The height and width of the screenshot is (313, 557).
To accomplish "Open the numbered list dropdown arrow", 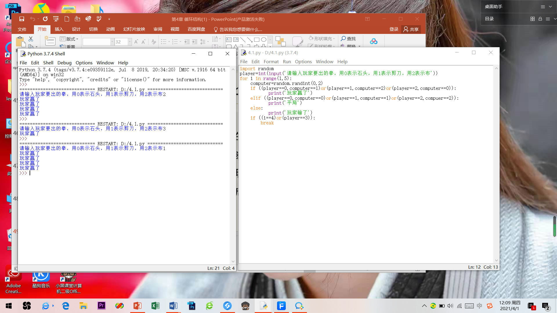I will [x=180, y=42].
